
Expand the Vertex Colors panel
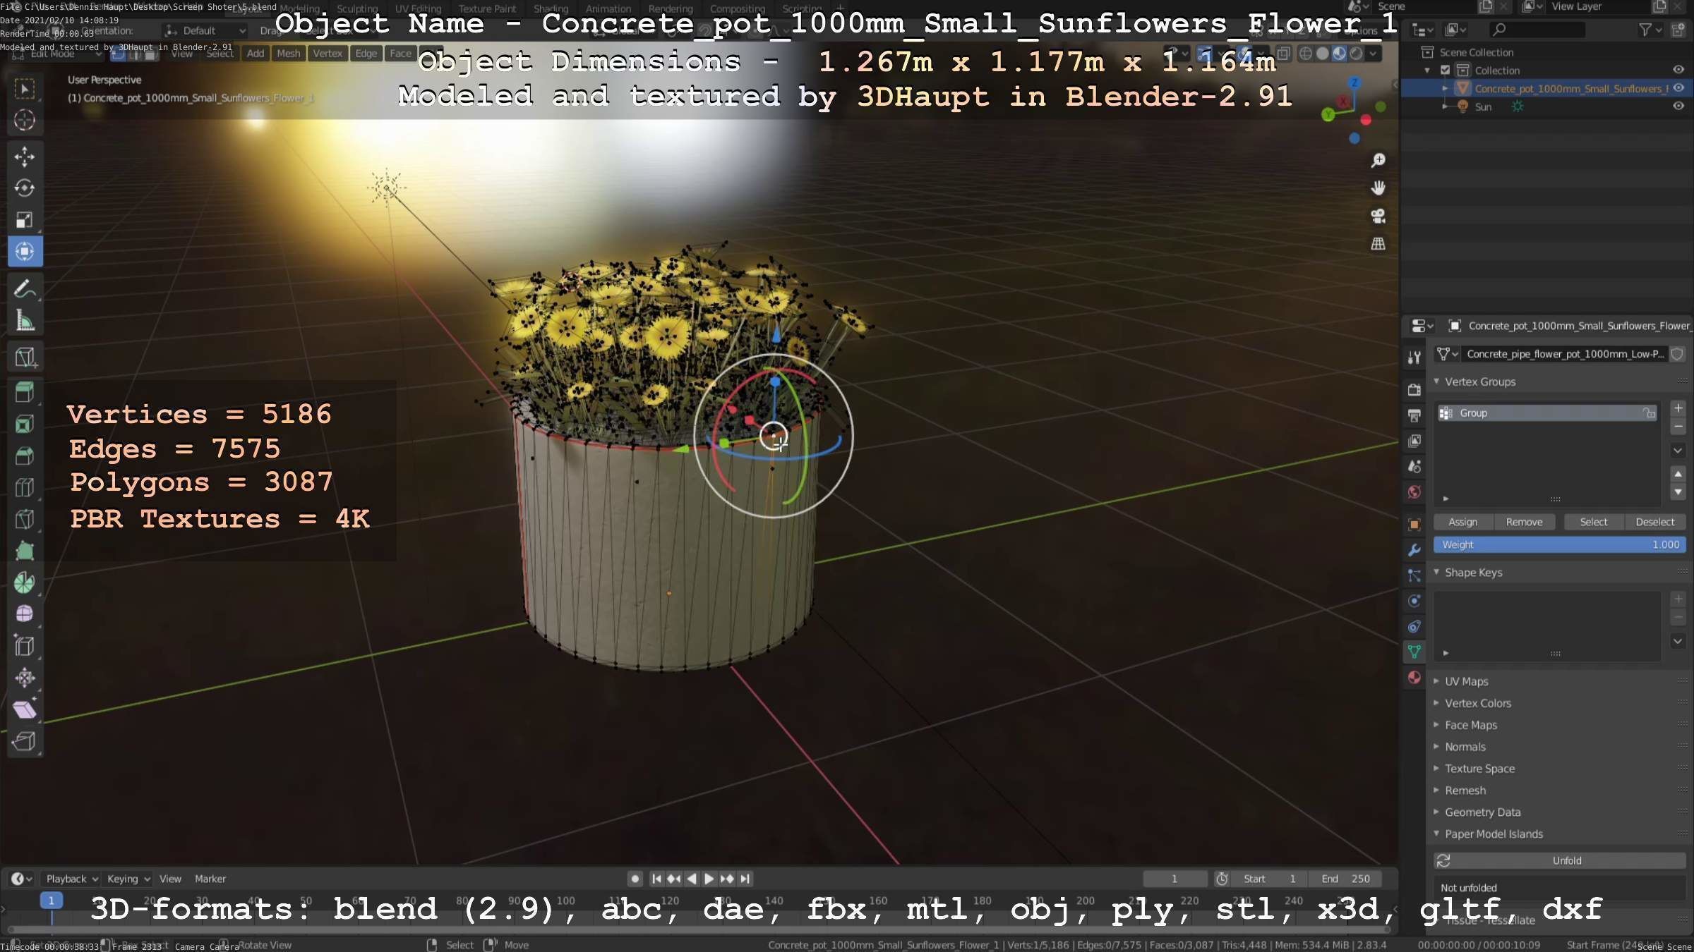(1436, 703)
